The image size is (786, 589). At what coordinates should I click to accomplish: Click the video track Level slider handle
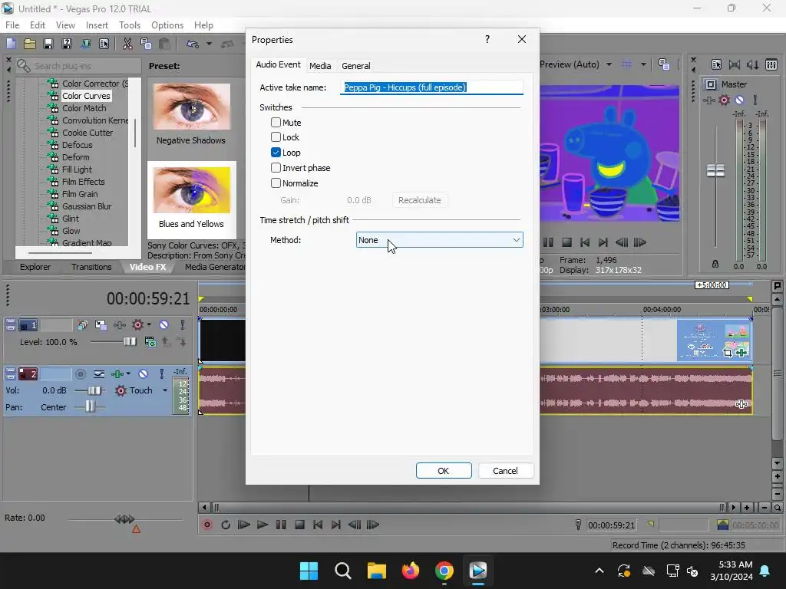[129, 342]
